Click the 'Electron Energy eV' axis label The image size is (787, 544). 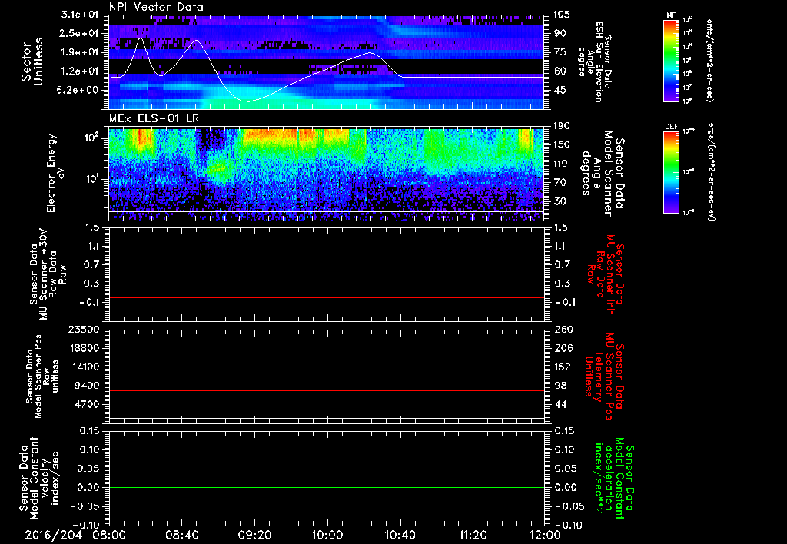[55, 173]
